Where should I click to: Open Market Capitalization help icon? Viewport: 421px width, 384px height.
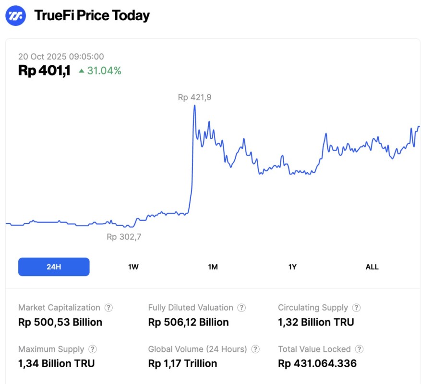pos(109,308)
